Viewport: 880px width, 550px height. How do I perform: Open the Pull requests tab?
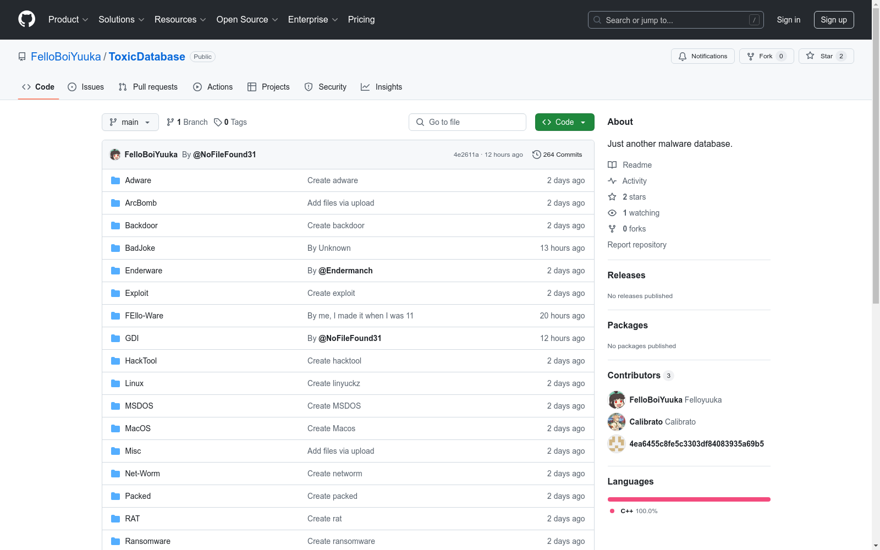click(148, 87)
